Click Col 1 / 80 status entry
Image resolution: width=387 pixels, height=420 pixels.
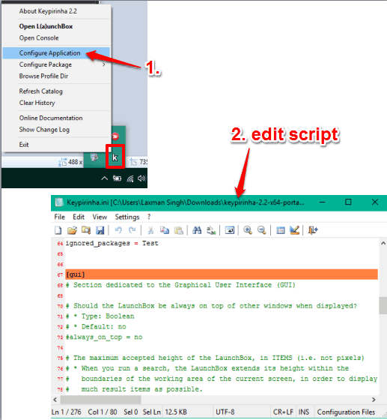pyautogui.click(x=103, y=412)
